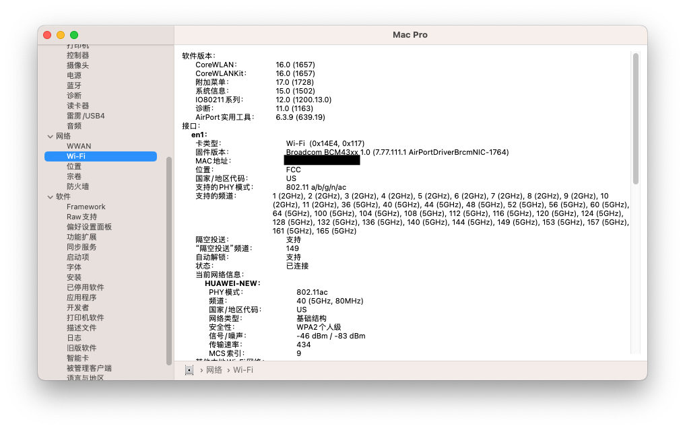The height and width of the screenshot is (430, 685).
Task: Open 日志 entry
Action: point(74,338)
